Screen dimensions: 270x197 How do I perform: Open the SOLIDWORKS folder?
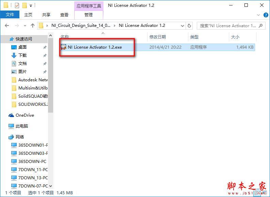pyautogui.click(x=30, y=104)
